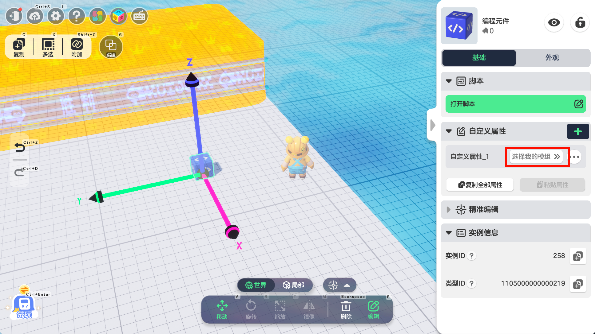Select the 基础 basics tab

[479, 58]
